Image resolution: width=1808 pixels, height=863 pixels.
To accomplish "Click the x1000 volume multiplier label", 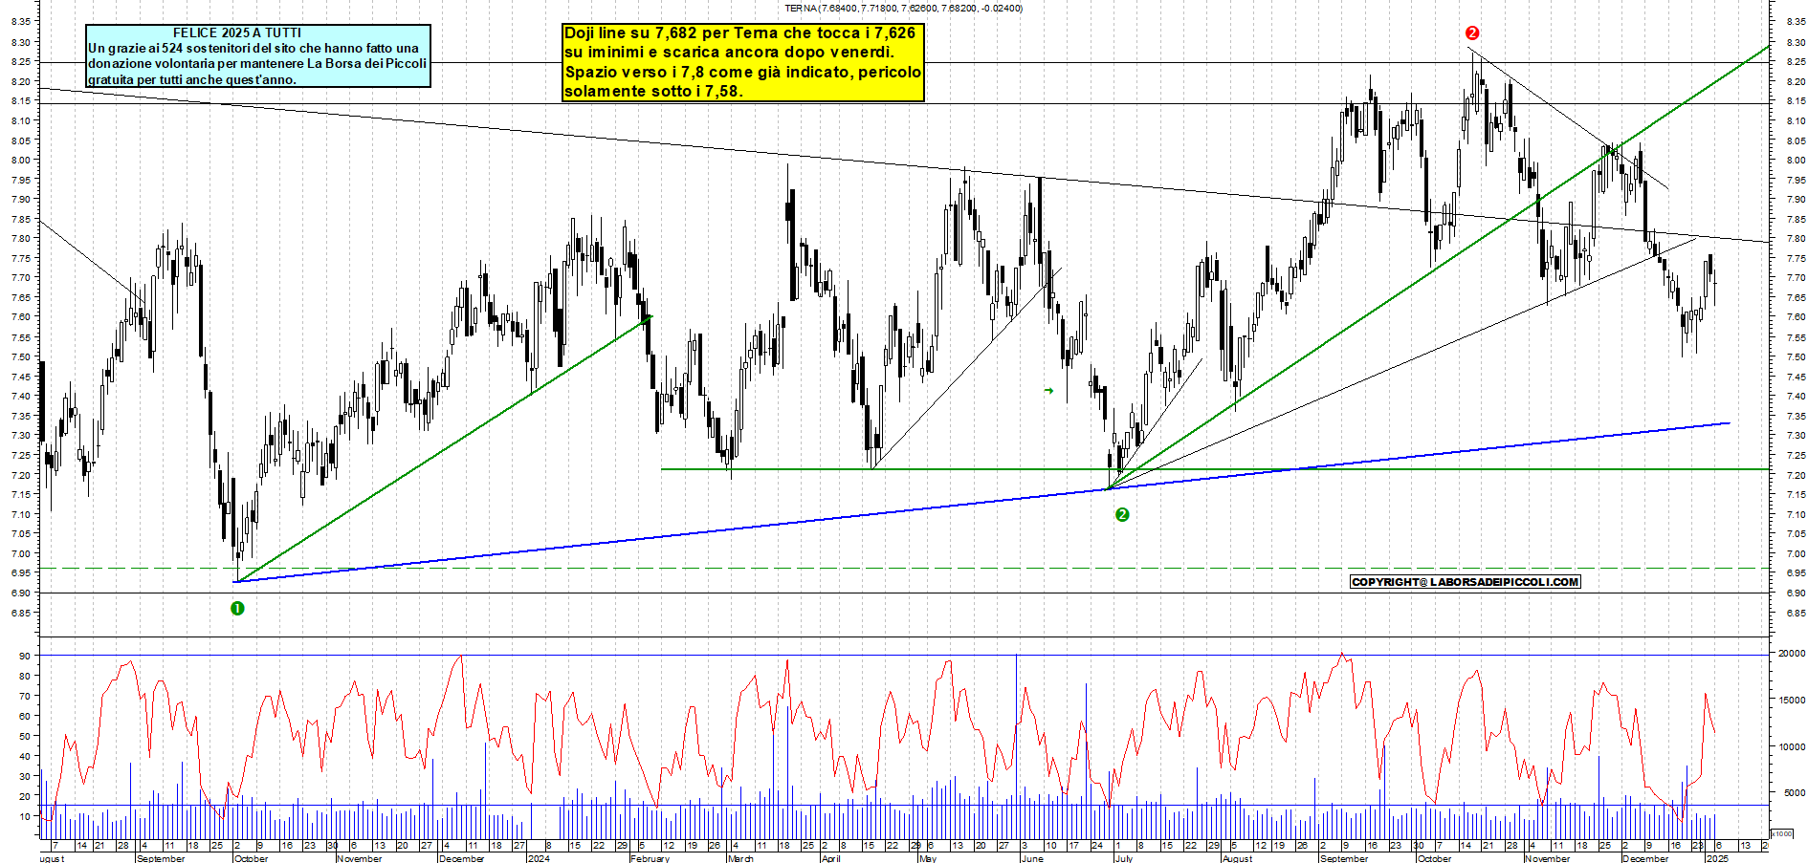I will point(1783,833).
